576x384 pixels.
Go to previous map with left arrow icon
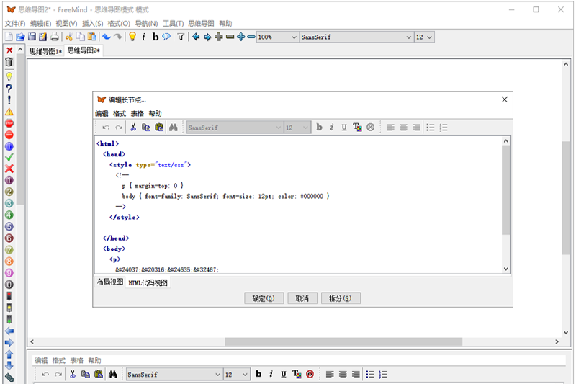click(196, 37)
